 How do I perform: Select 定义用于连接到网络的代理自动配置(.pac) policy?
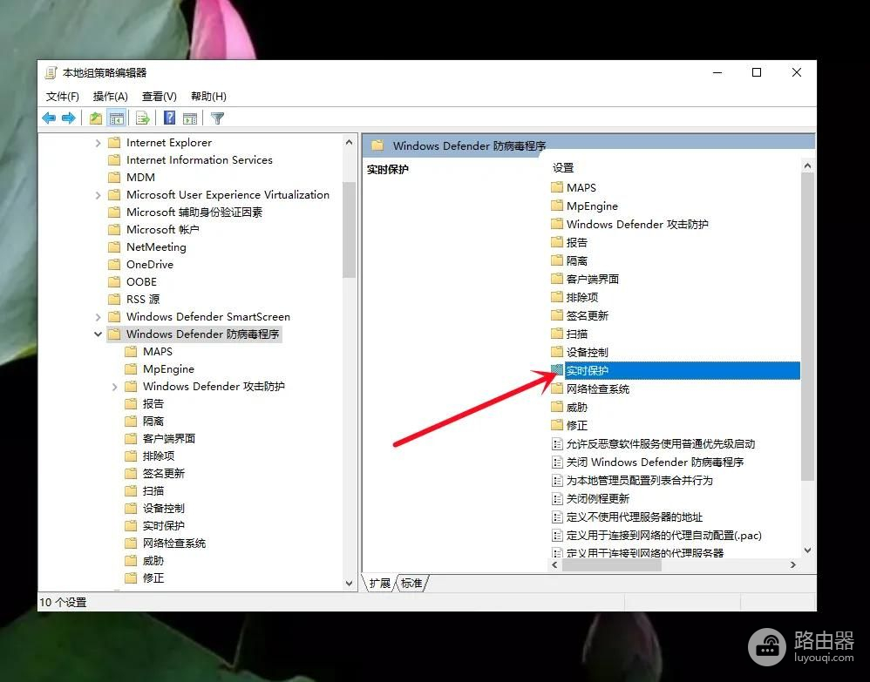click(663, 535)
